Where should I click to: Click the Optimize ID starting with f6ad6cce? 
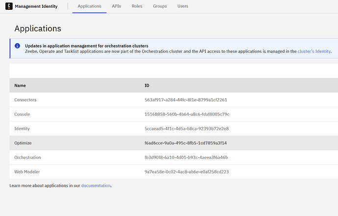[x=185, y=143]
